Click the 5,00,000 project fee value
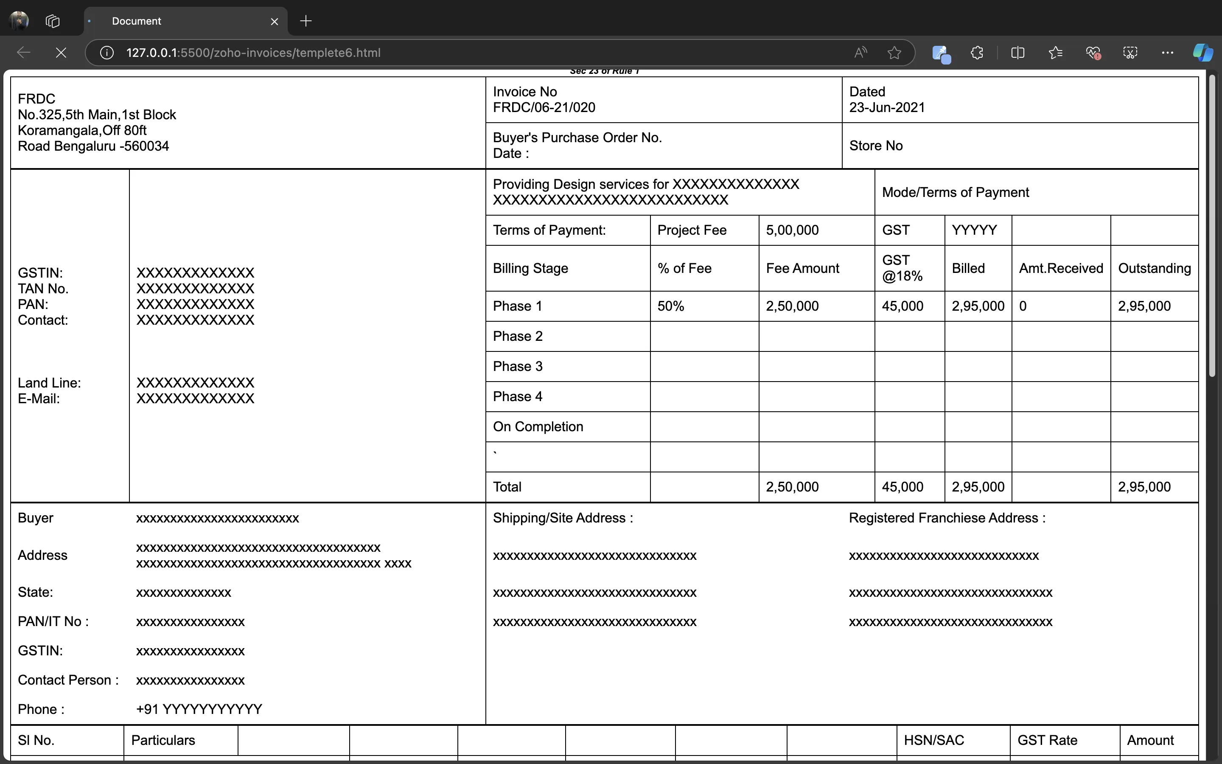1222x764 pixels. coord(792,230)
